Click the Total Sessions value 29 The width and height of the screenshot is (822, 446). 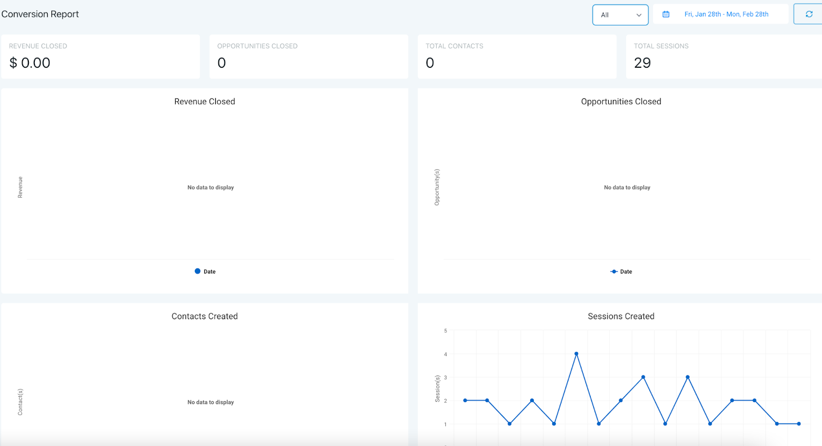[x=642, y=63]
